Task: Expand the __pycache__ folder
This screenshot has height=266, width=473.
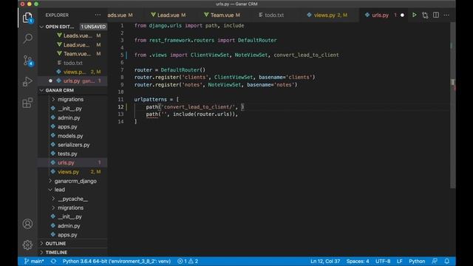Action: tap(72, 199)
